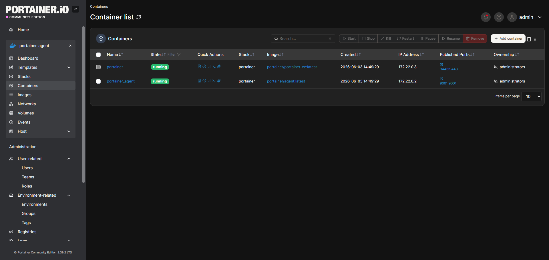The image size is (549, 260).
Task: Click into the container Search field
Action: 303,39
